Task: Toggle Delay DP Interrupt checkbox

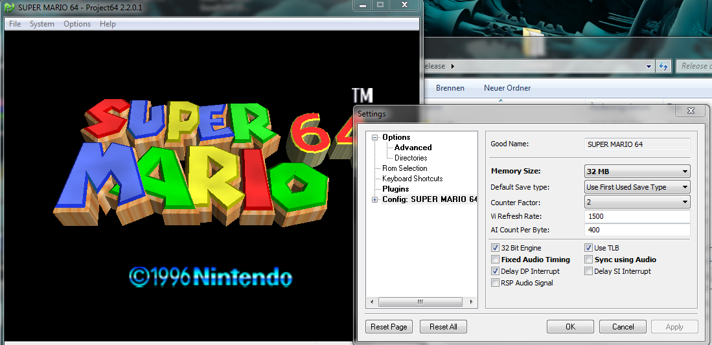Action: coord(495,271)
